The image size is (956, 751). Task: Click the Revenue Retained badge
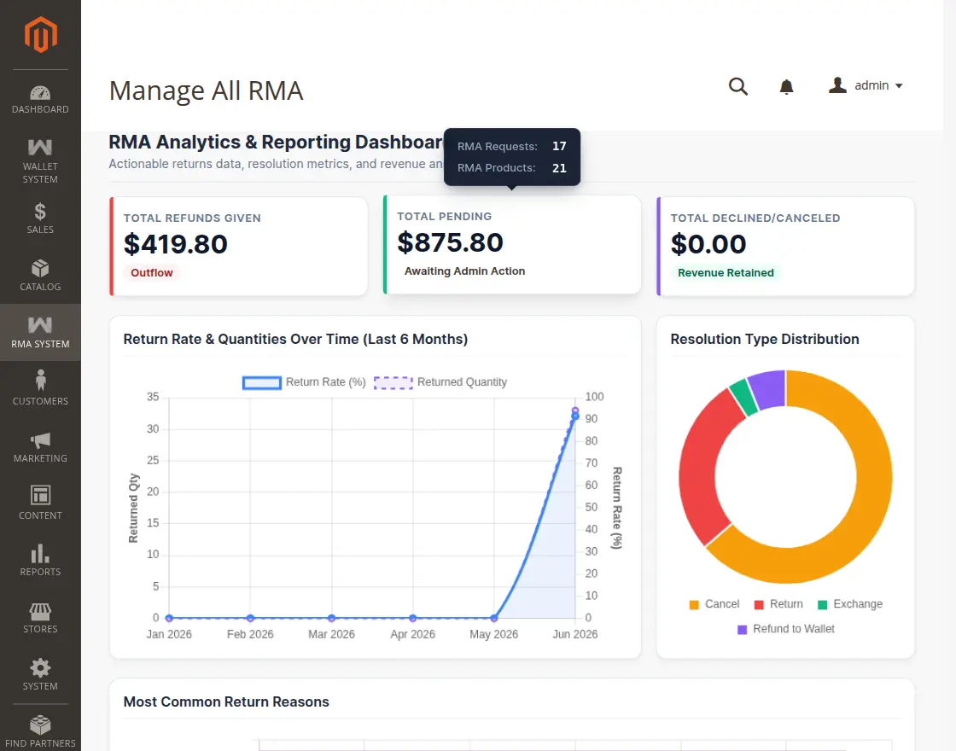[726, 273]
